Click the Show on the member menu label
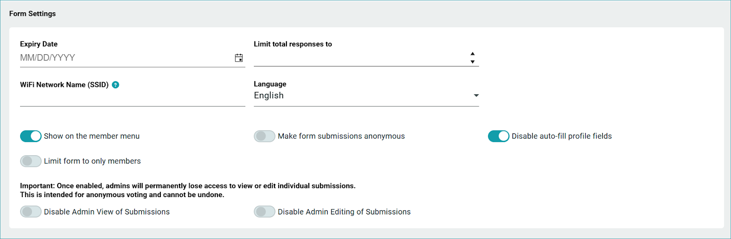Screen dimensions: 731x239 pyautogui.click(x=92, y=136)
